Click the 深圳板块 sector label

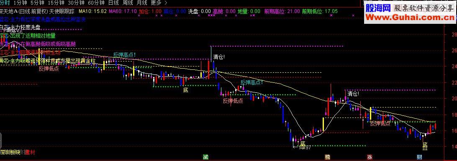(x=10, y=152)
